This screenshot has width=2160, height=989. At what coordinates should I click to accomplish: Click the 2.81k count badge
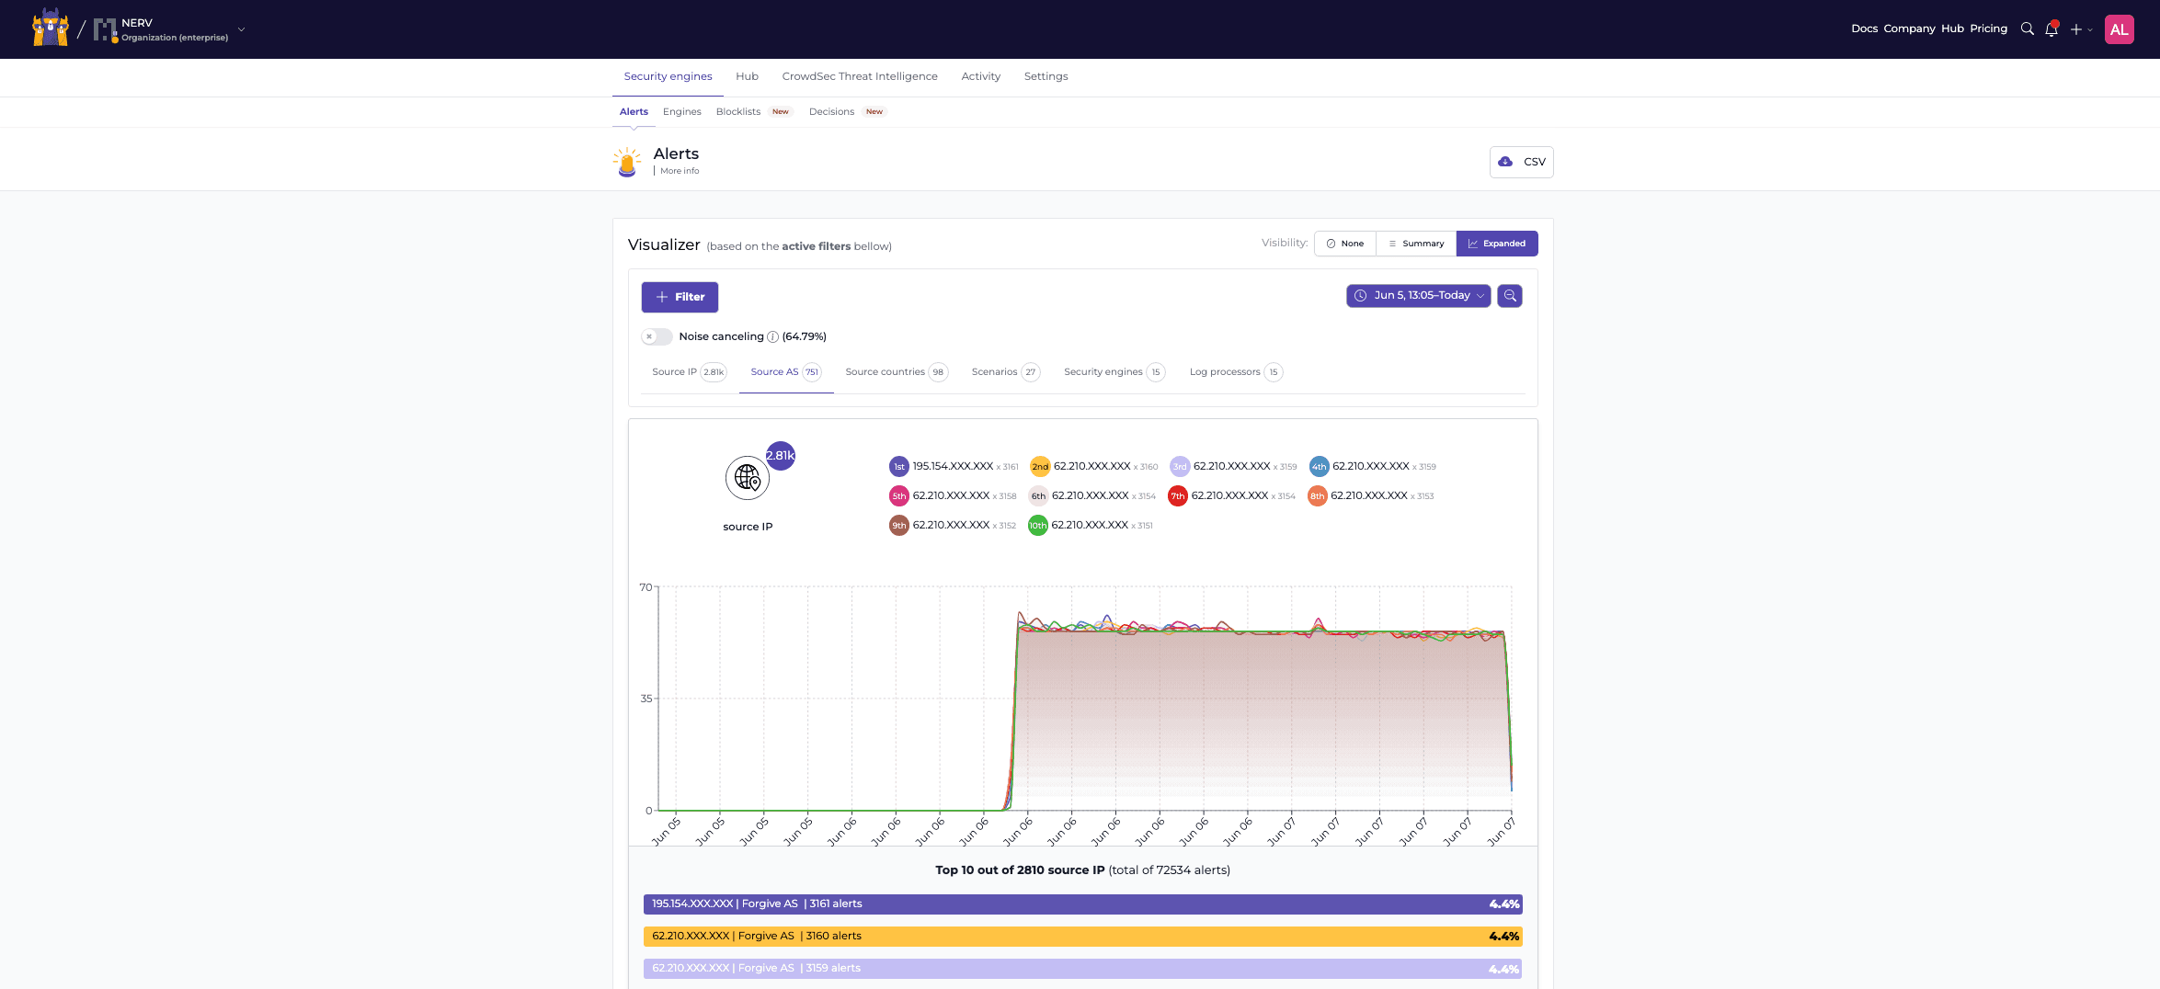pyautogui.click(x=780, y=456)
